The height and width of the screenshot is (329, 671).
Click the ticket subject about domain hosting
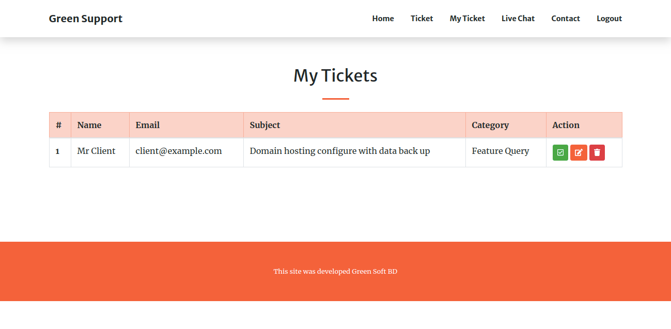click(x=339, y=151)
